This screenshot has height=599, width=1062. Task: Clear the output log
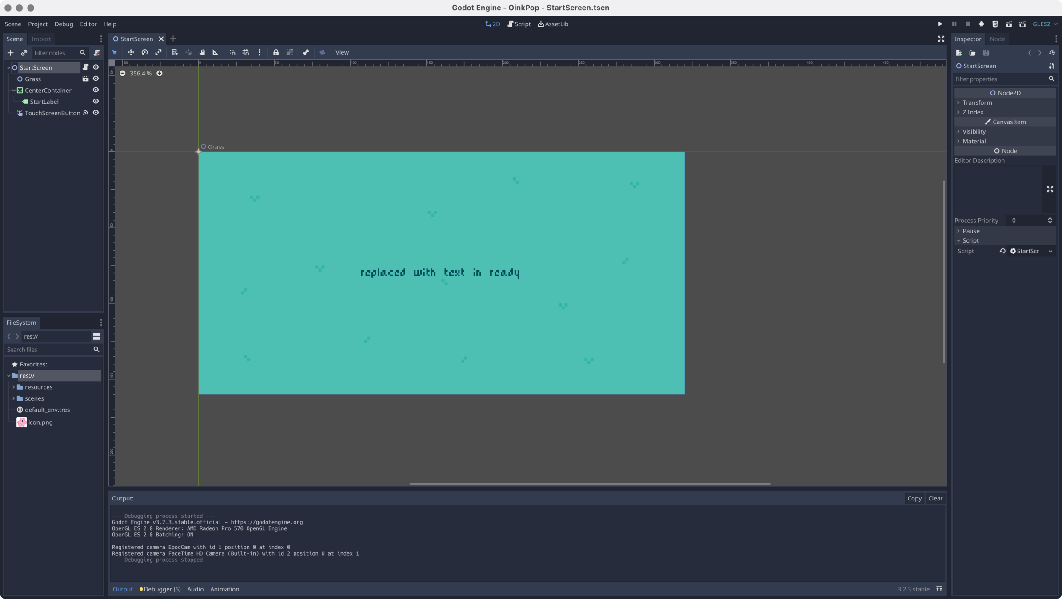click(x=935, y=498)
